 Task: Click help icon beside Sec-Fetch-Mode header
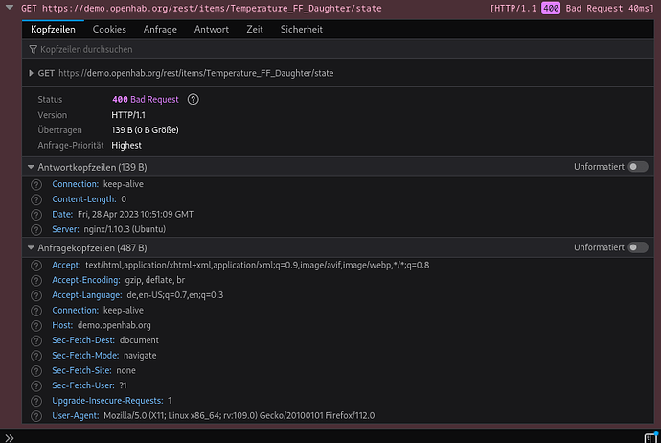[x=36, y=355]
